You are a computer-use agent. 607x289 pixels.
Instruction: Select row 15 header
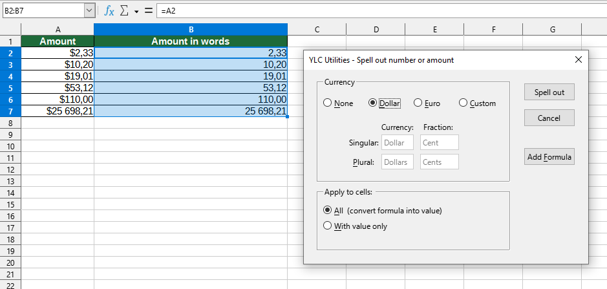coord(10,204)
